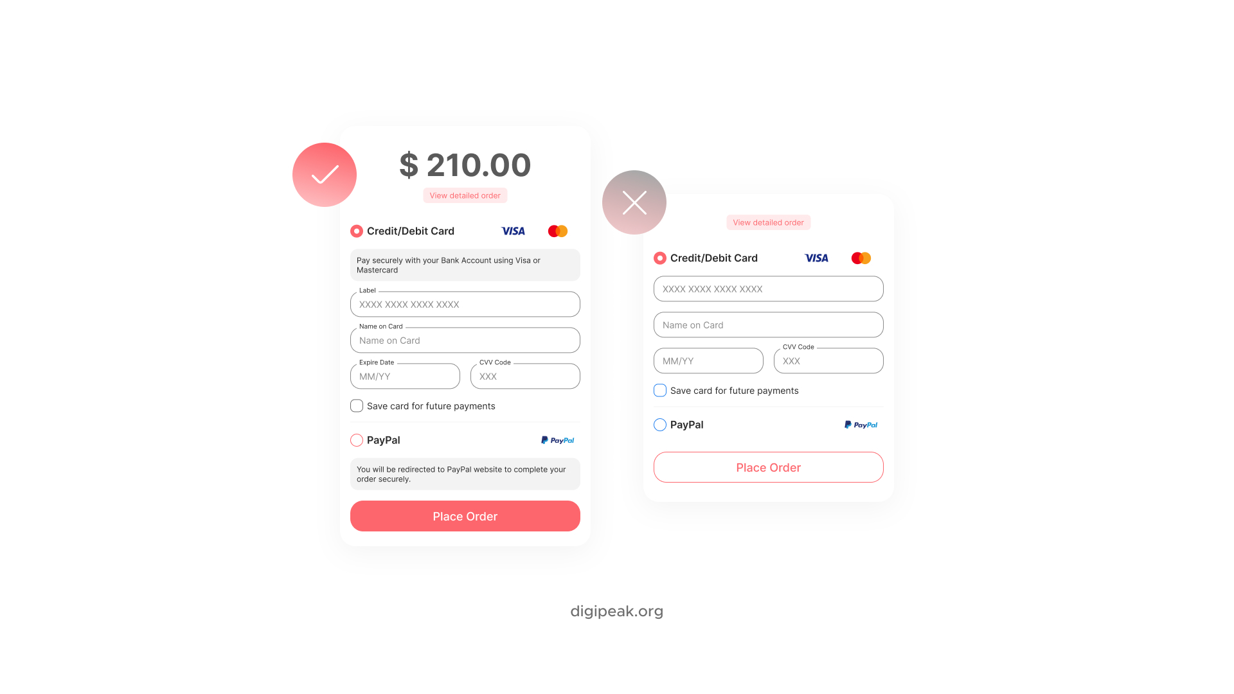Click Place Order button left form

[465, 515]
